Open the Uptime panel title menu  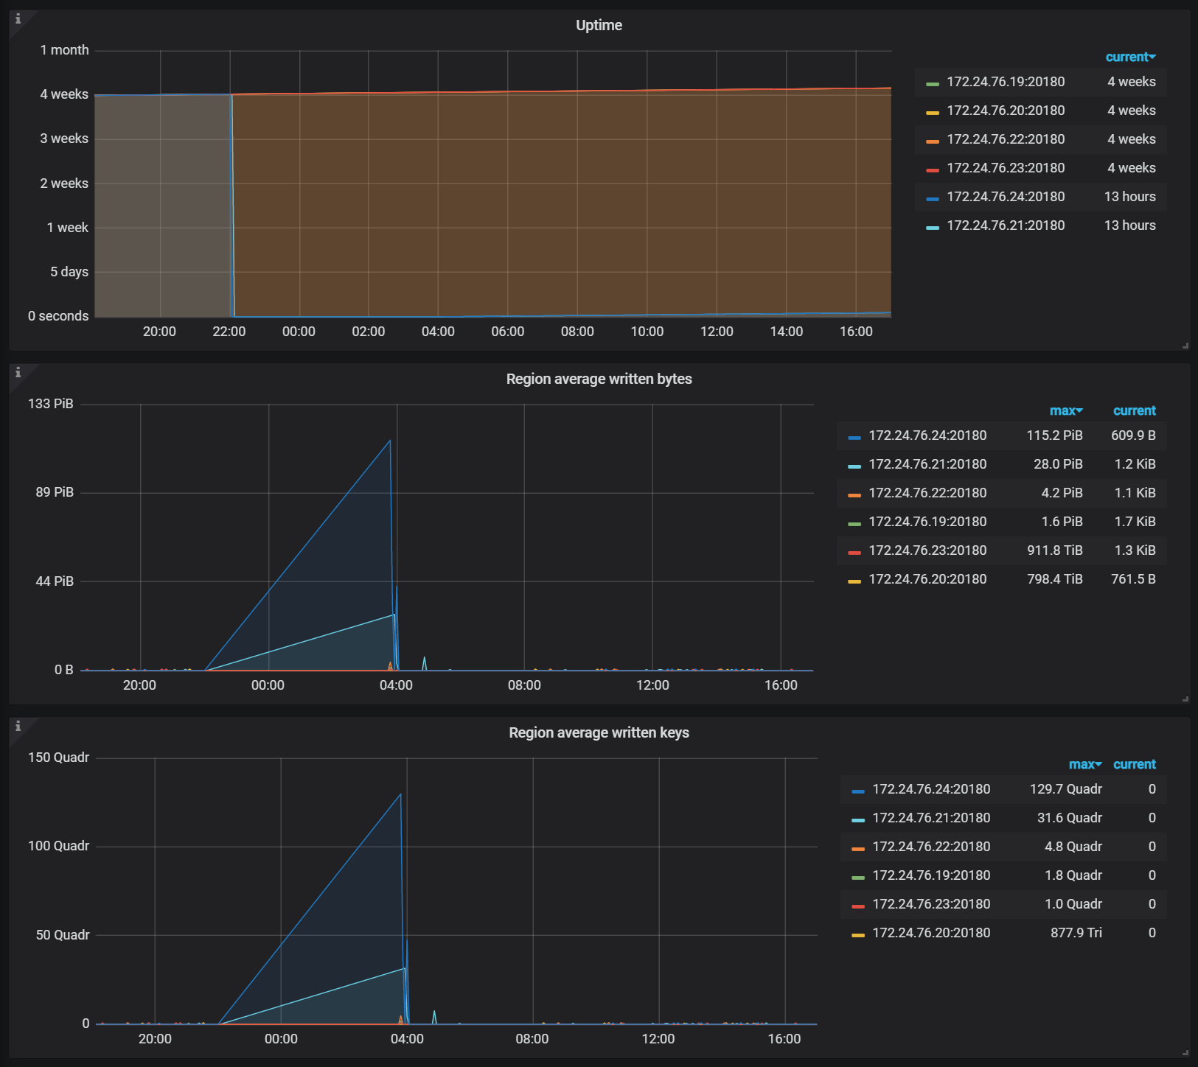(599, 25)
